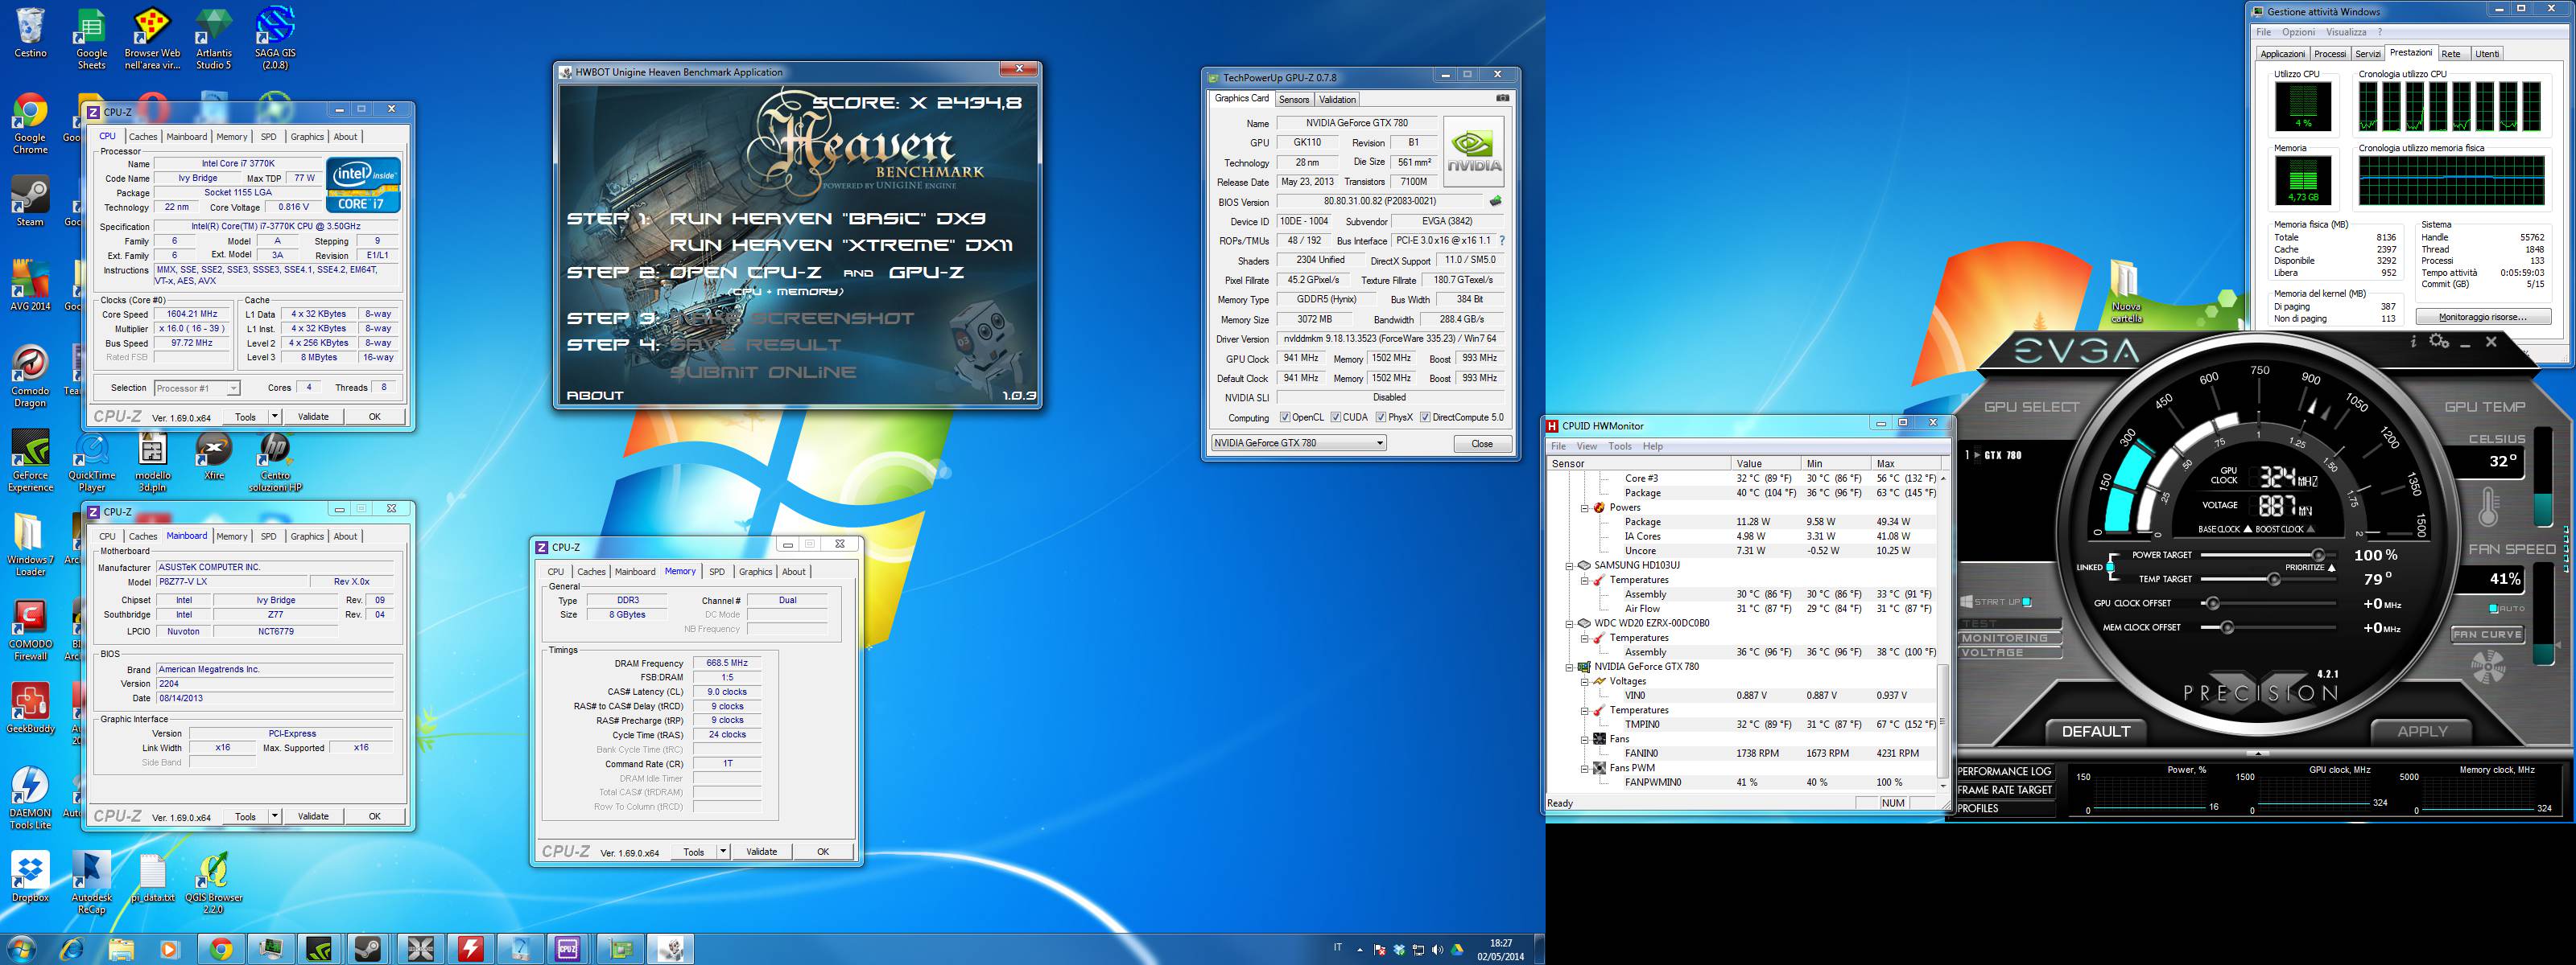Image resolution: width=2576 pixels, height=965 pixels.
Task: Adjust POWER TARGET slider in Precision
Action: [x=2318, y=554]
